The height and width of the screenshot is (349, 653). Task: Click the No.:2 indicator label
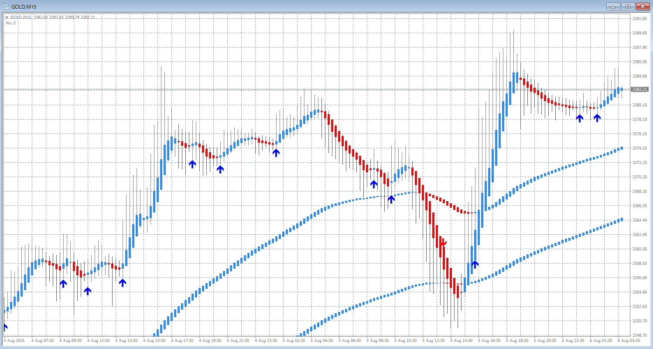[11, 23]
